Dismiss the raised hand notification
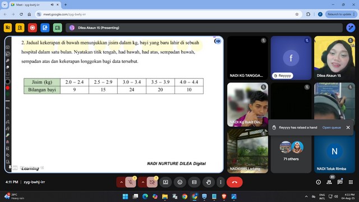The height and width of the screenshot is (202, 359). click(348, 127)
